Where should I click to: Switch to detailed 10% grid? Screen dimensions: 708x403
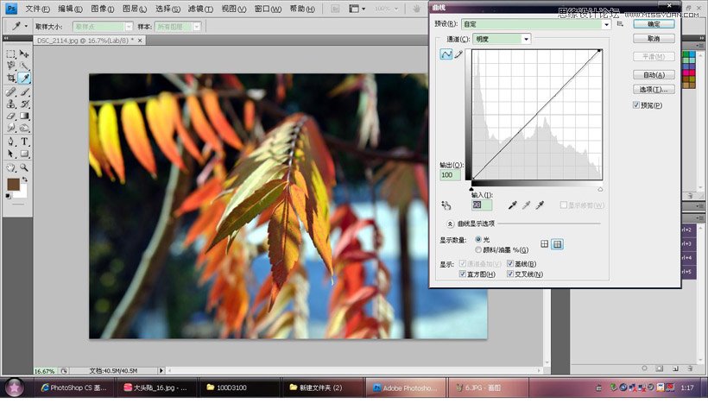pyautogui.click(x=558, y=244)
